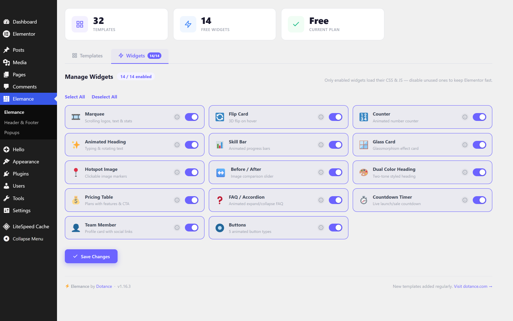Screen dimensions: 513x321
Task: Click the Marquee widget film icon
Action: tap(76, 117)
